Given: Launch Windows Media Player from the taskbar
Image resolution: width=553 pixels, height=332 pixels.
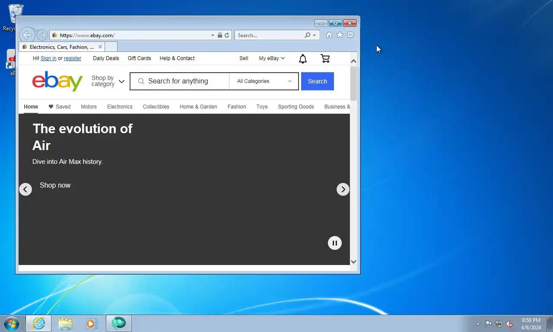Looking at the screenshot, I should point(92,323).
